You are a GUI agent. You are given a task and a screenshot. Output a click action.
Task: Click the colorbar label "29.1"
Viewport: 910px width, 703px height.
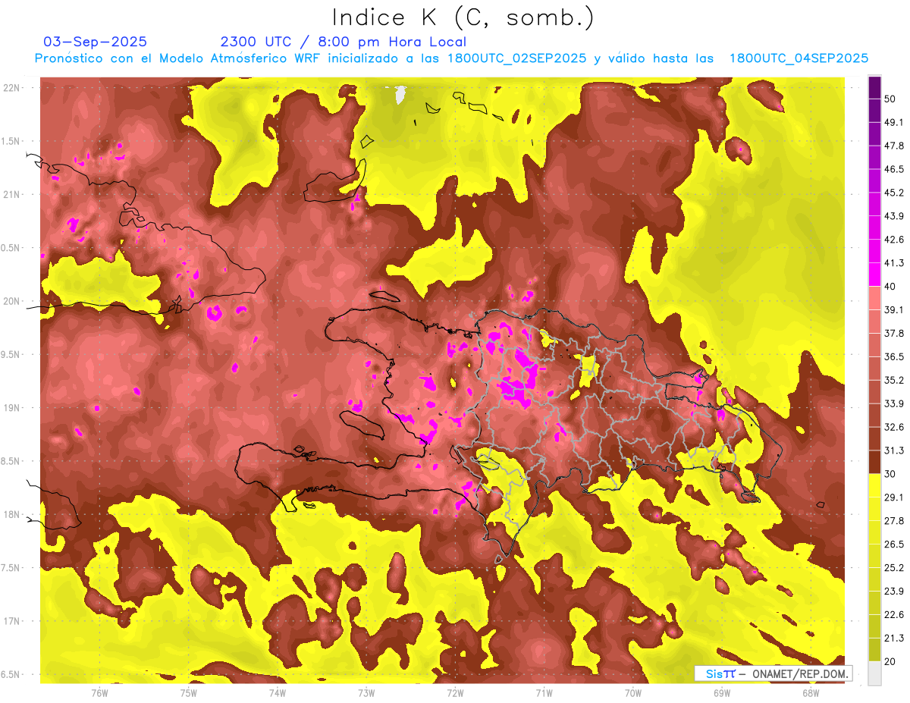click(x=894, y=497)
